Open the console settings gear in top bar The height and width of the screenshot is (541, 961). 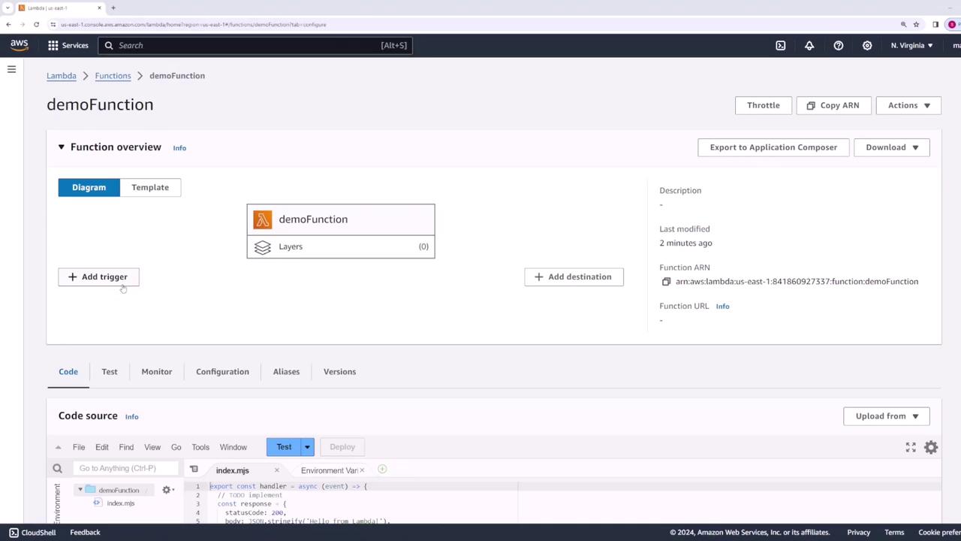[867, 45]
